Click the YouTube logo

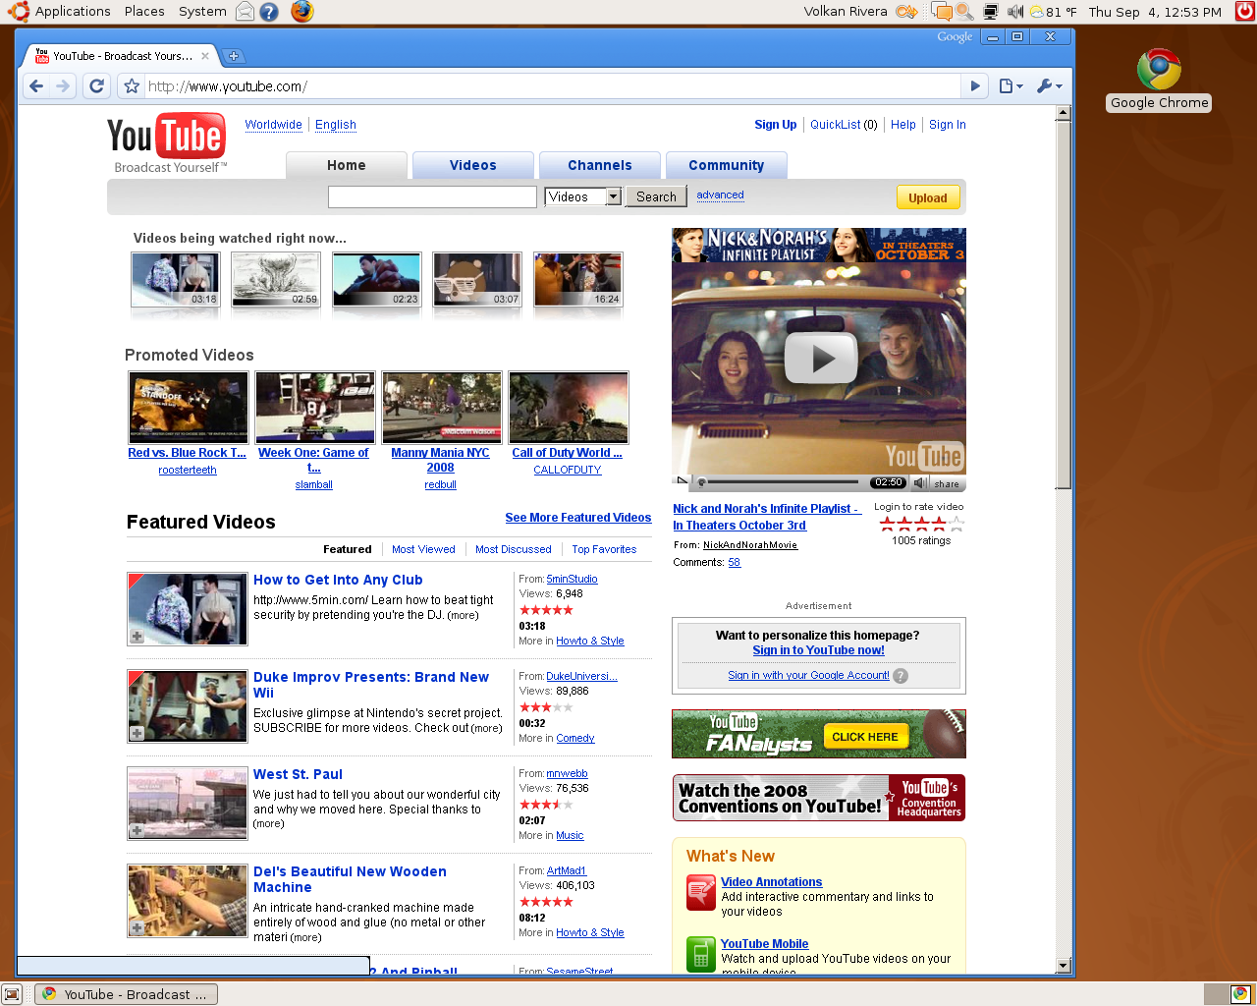(165, 133)
